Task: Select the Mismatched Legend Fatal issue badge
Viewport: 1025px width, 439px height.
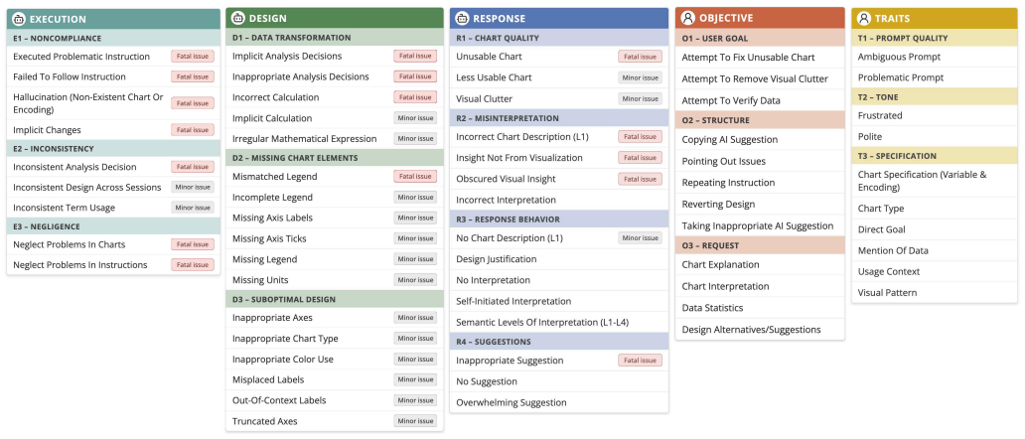Action: tap(415, 177)
